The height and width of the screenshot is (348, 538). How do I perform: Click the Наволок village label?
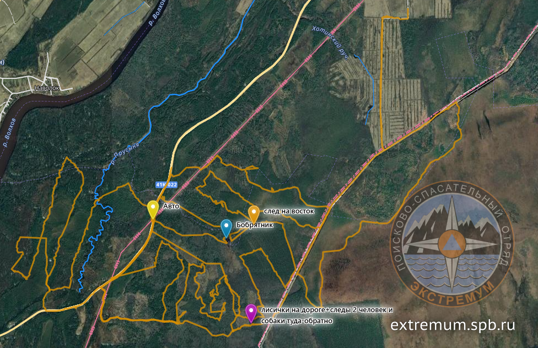[47, 88]
